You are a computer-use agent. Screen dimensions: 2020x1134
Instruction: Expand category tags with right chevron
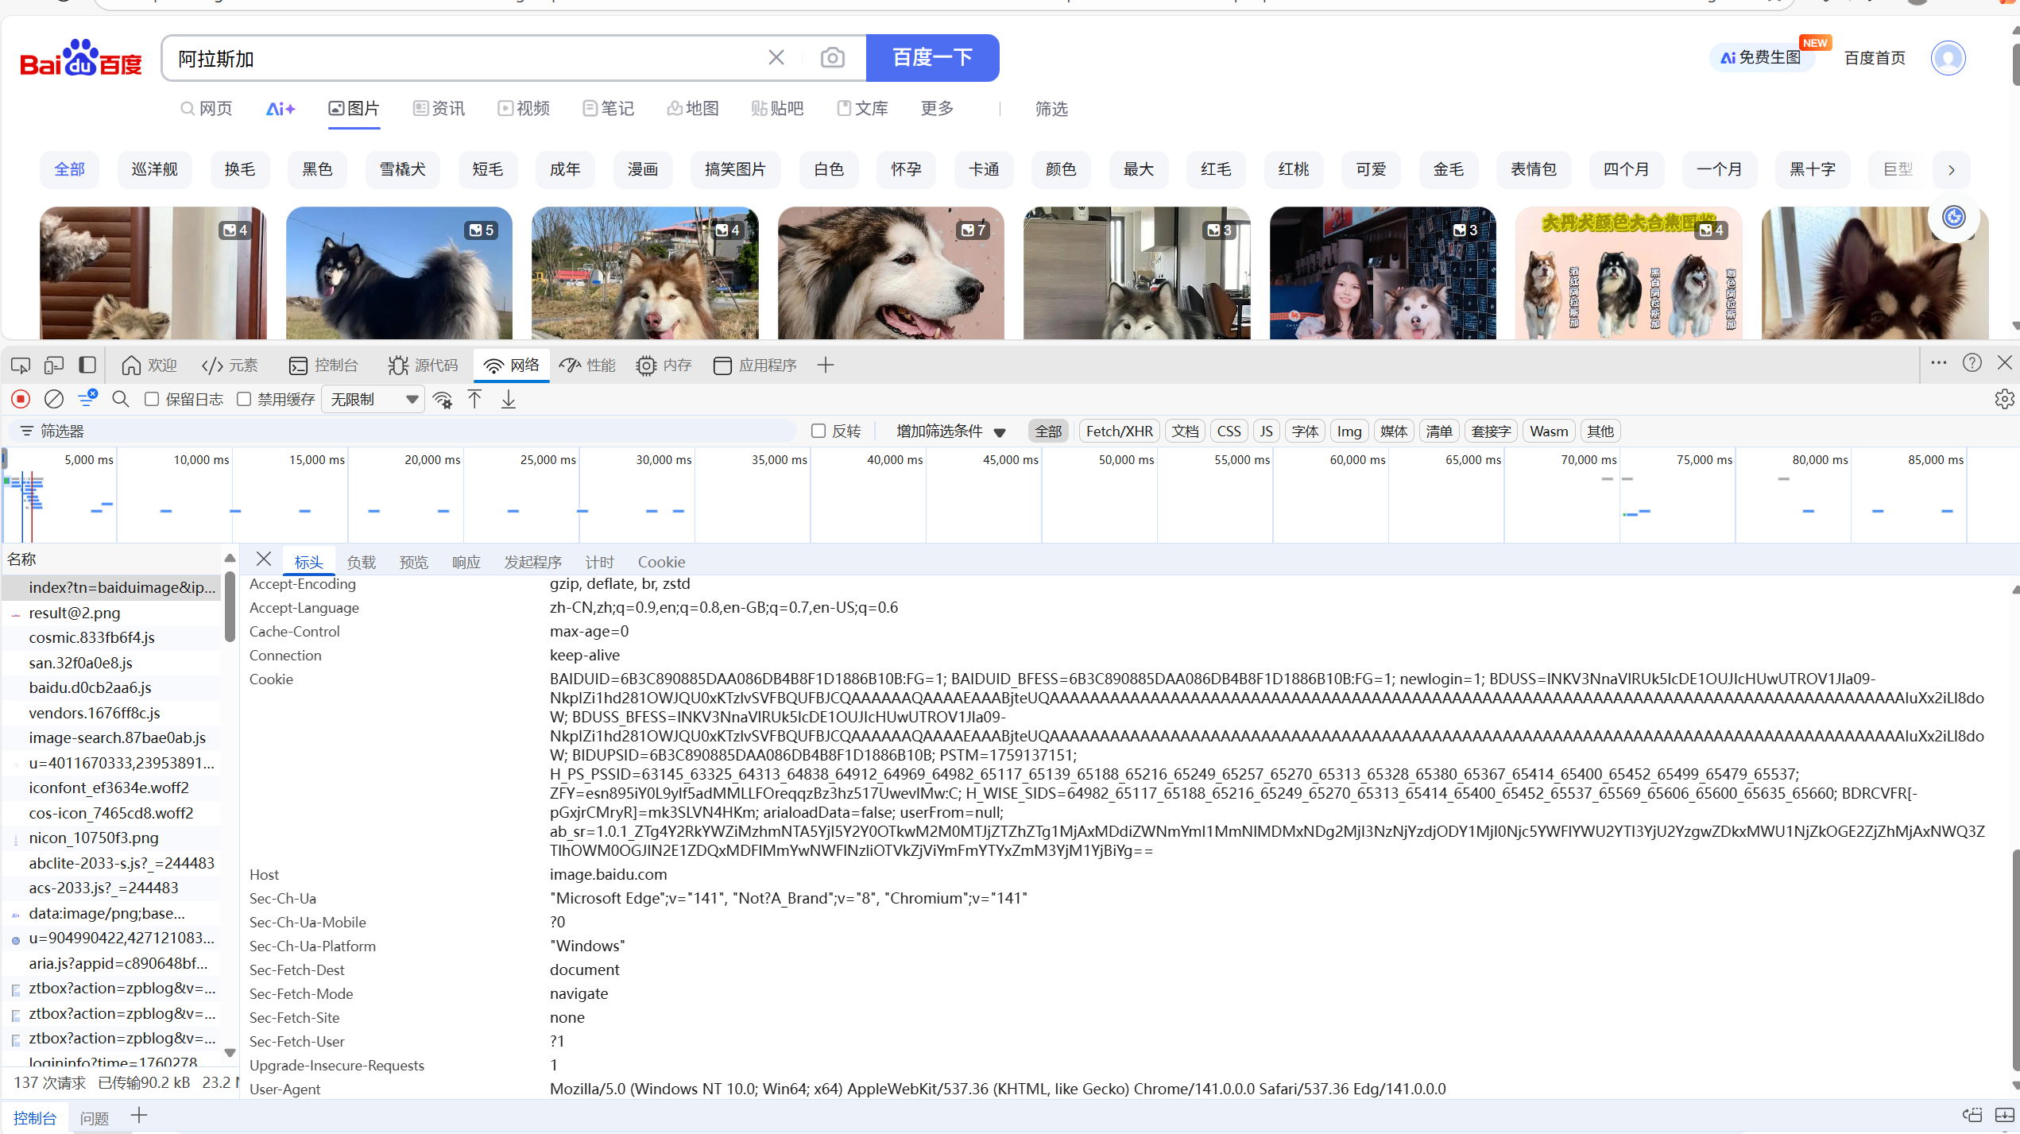[1951, 169]
